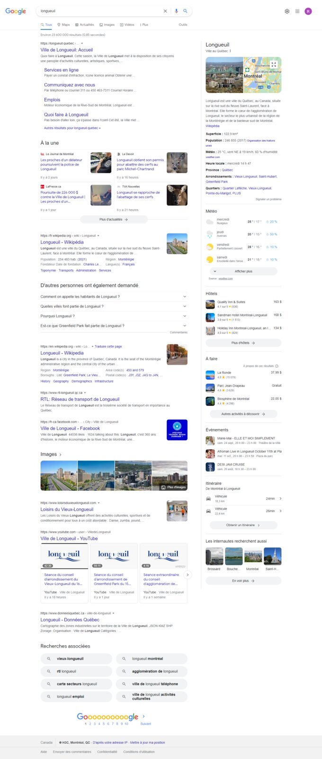Viewport: 322px width, 759px height.
Task: Click 'rtl longueuil' related search
Action: [x=76, y=671]
